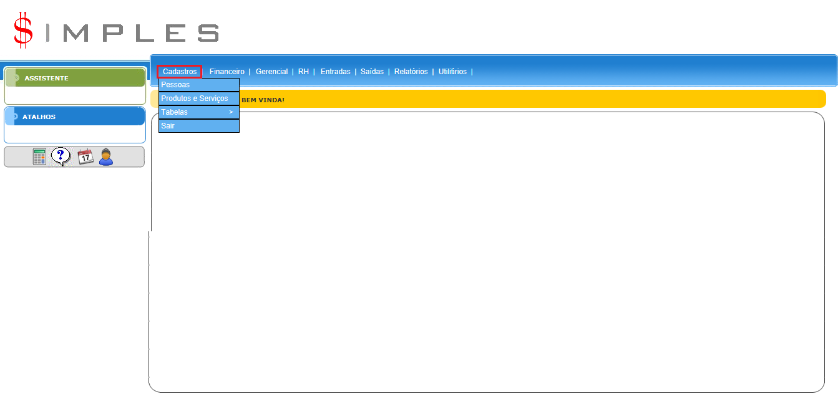Click the ATALHOS panel circle icon

pyautogui.click(x=14, y=117)
